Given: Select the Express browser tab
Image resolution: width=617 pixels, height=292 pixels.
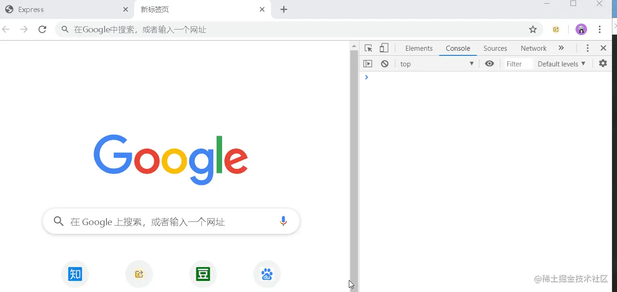Looking at the screenshot, I should click(55, 9).
